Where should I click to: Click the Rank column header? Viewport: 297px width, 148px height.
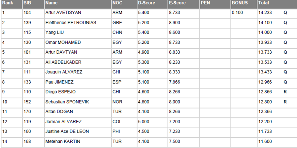[8, 3]
